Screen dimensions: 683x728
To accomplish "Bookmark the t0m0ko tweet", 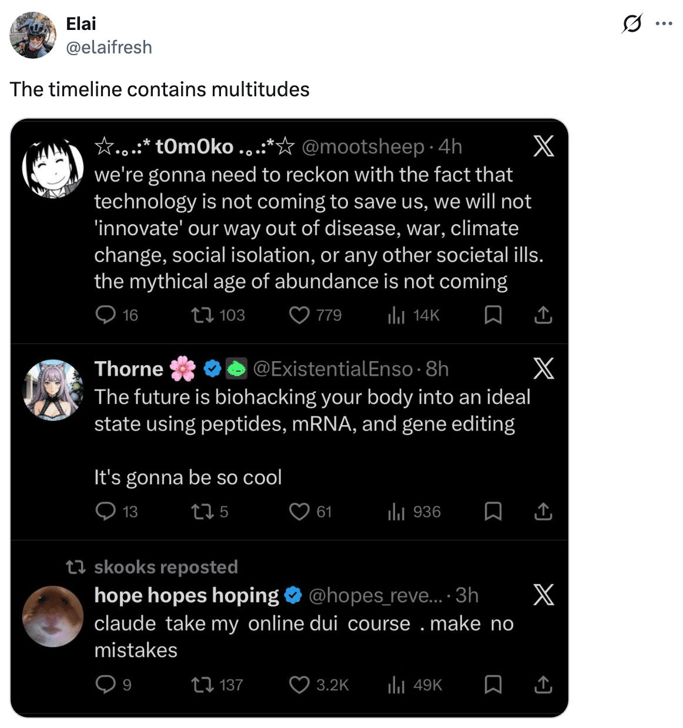I will 493,315.
